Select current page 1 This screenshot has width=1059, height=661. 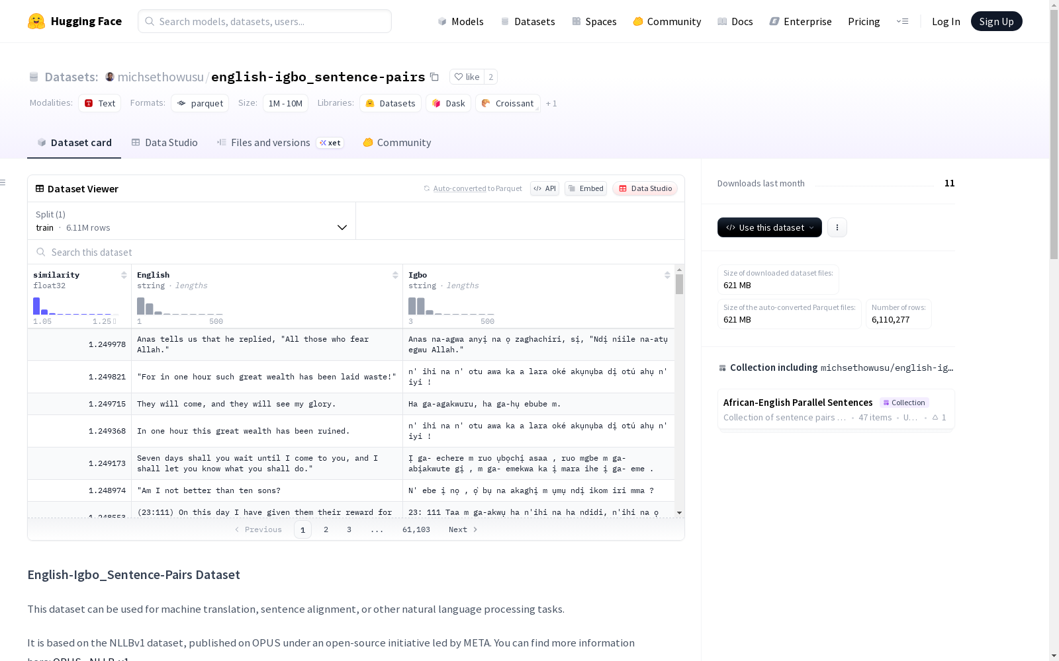(302, 529)
